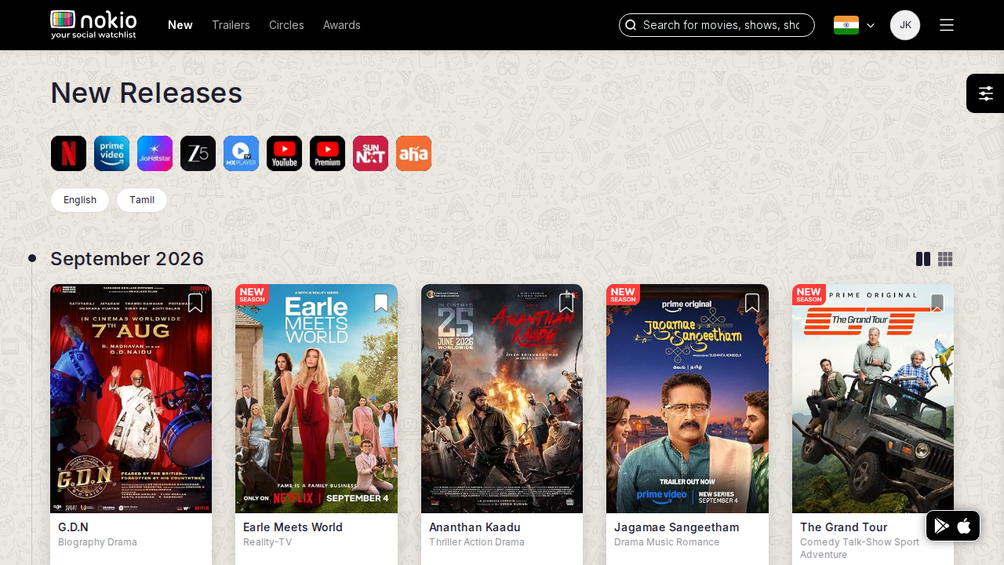The image size is (1004, 565).
Task: Click the Drama Music Romance genre text
Action: [x=667, y=542]
